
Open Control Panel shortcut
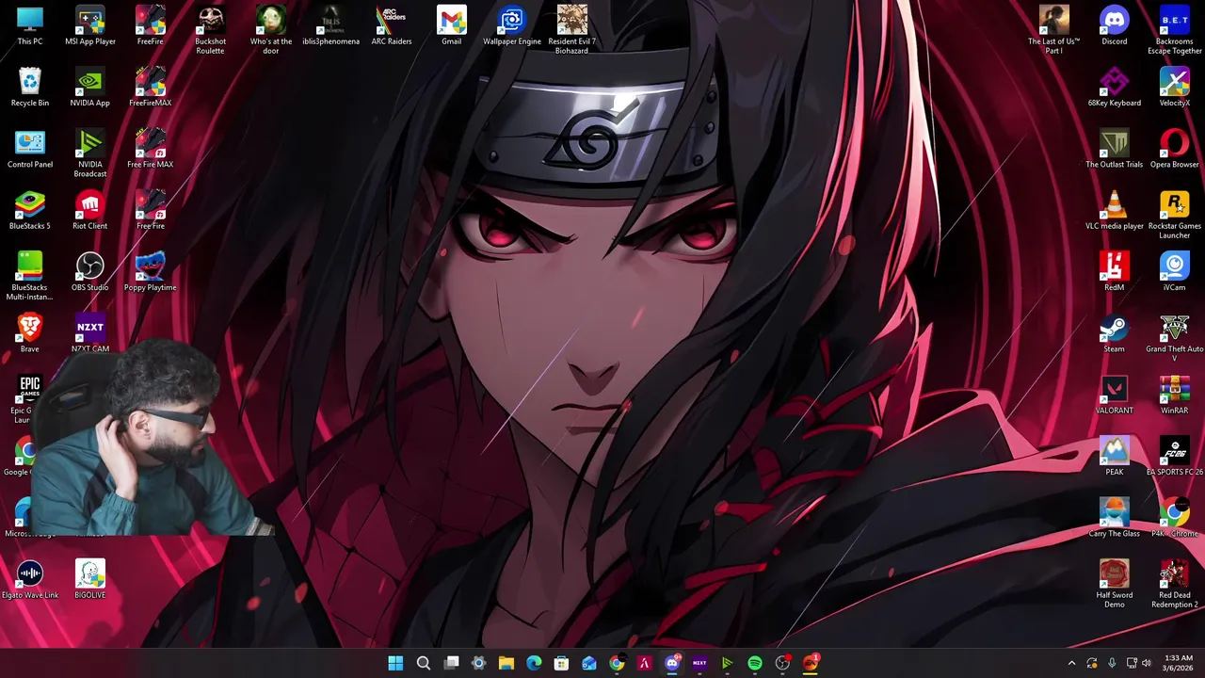click(30, 149)
